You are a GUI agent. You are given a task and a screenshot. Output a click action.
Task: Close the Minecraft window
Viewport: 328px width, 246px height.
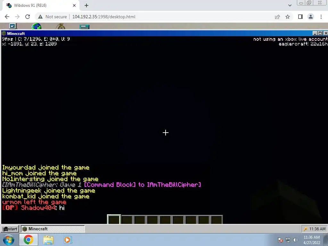click(325, 33)
